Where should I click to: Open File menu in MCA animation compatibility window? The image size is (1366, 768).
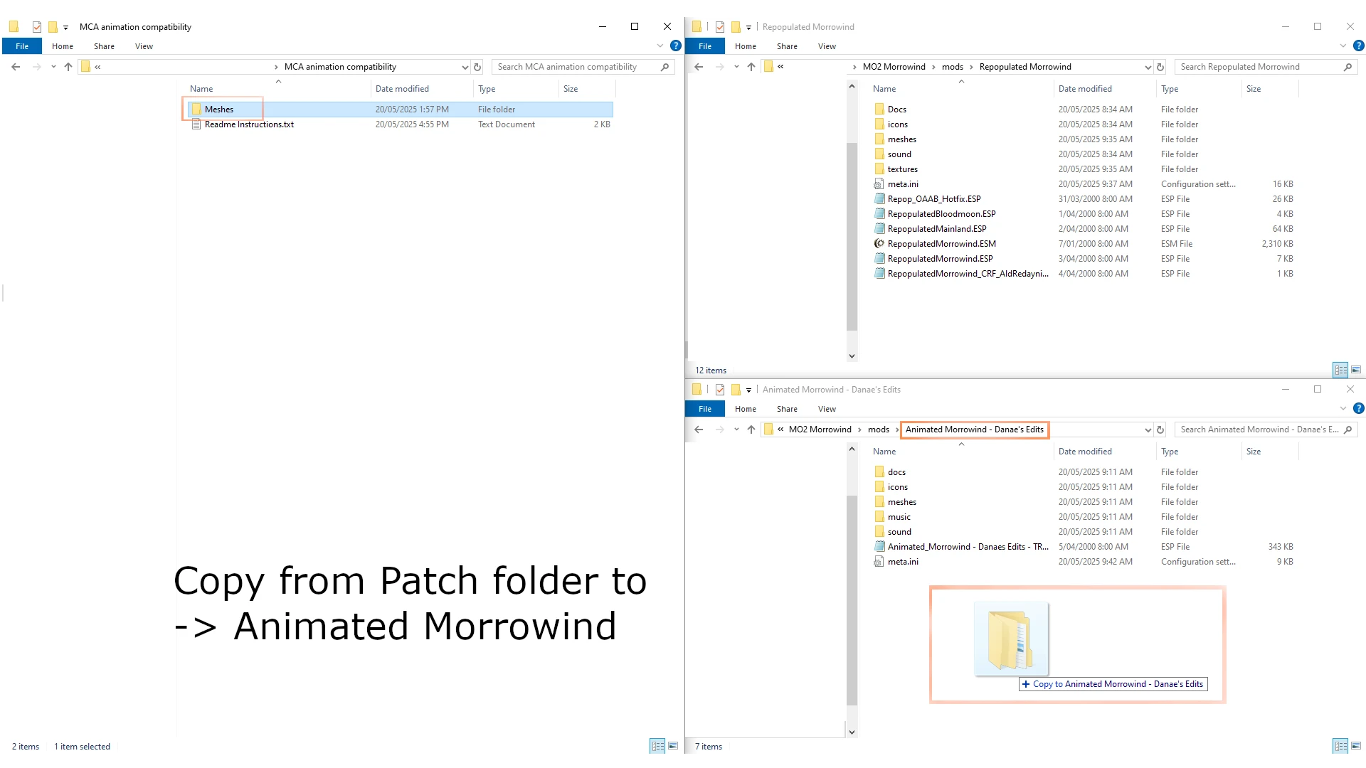(22, 46)
